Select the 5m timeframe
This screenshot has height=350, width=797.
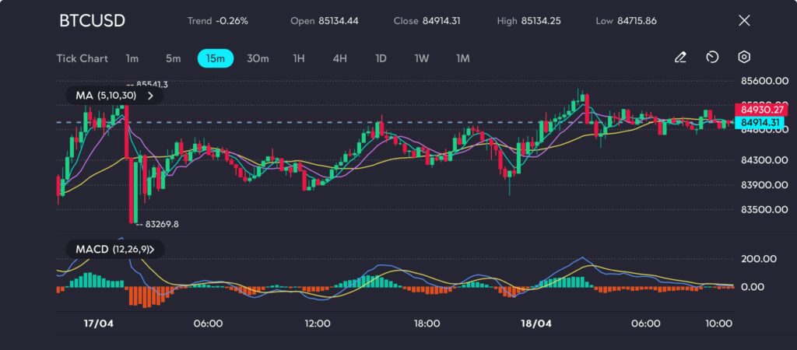(173, 58)
